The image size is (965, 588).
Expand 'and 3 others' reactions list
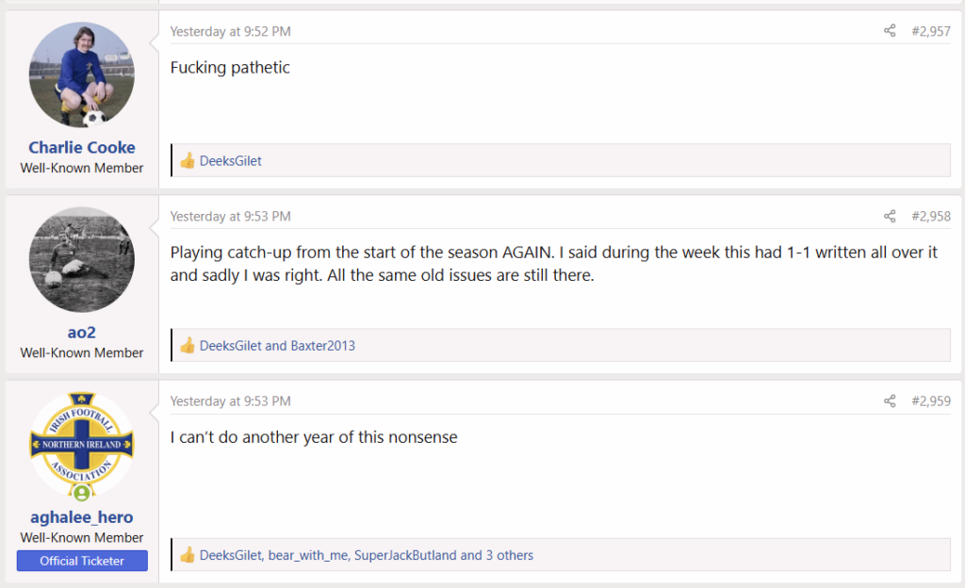pyautogui.click(x=497, y=555)
